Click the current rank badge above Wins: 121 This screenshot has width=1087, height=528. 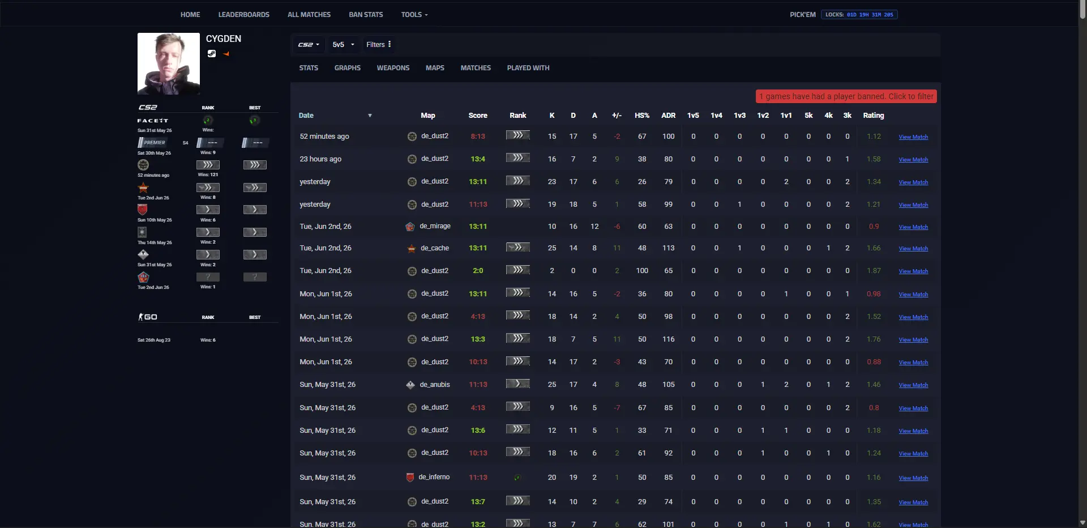coord(208,165)
